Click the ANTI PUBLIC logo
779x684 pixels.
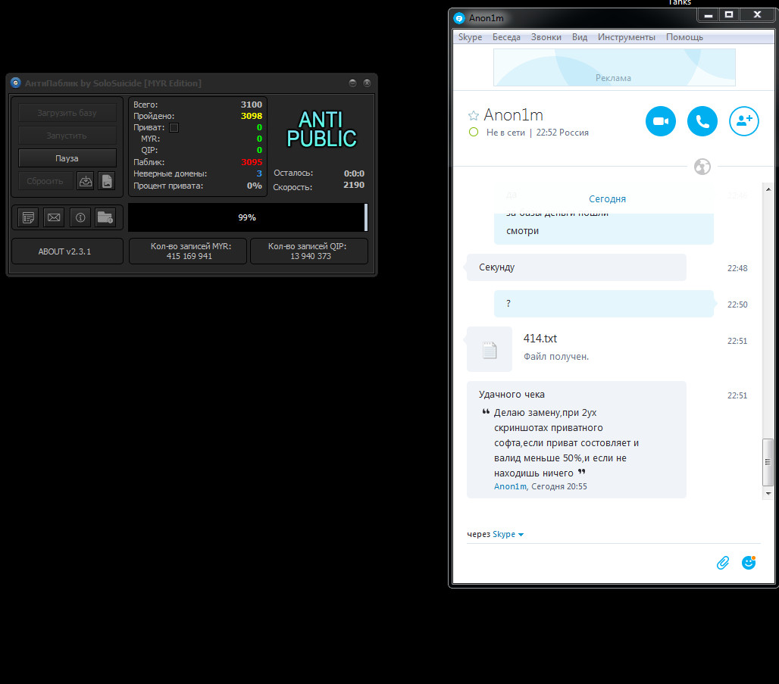pos(321,130)
